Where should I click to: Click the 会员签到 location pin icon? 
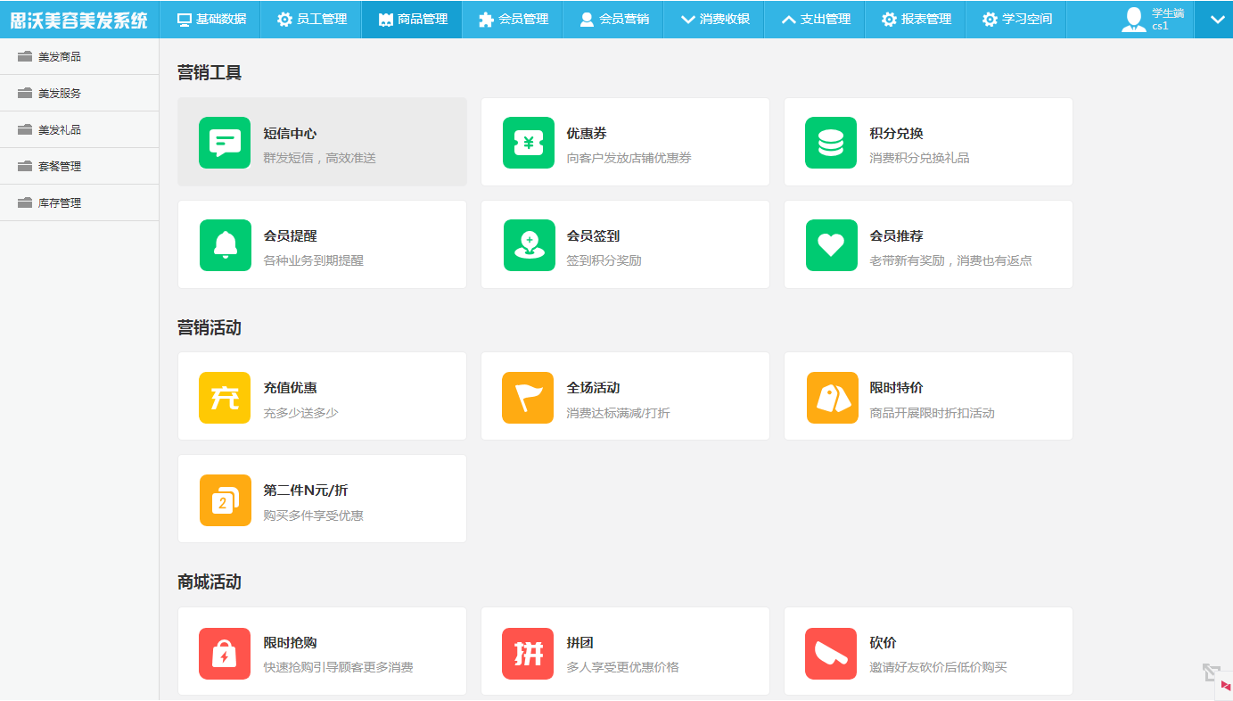[528, 245]
